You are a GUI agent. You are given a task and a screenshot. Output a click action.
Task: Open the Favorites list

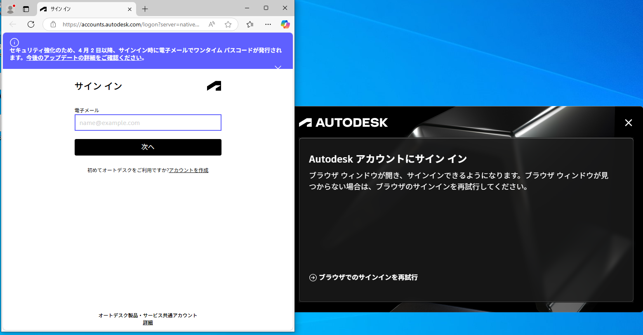(x=250, y=24)
